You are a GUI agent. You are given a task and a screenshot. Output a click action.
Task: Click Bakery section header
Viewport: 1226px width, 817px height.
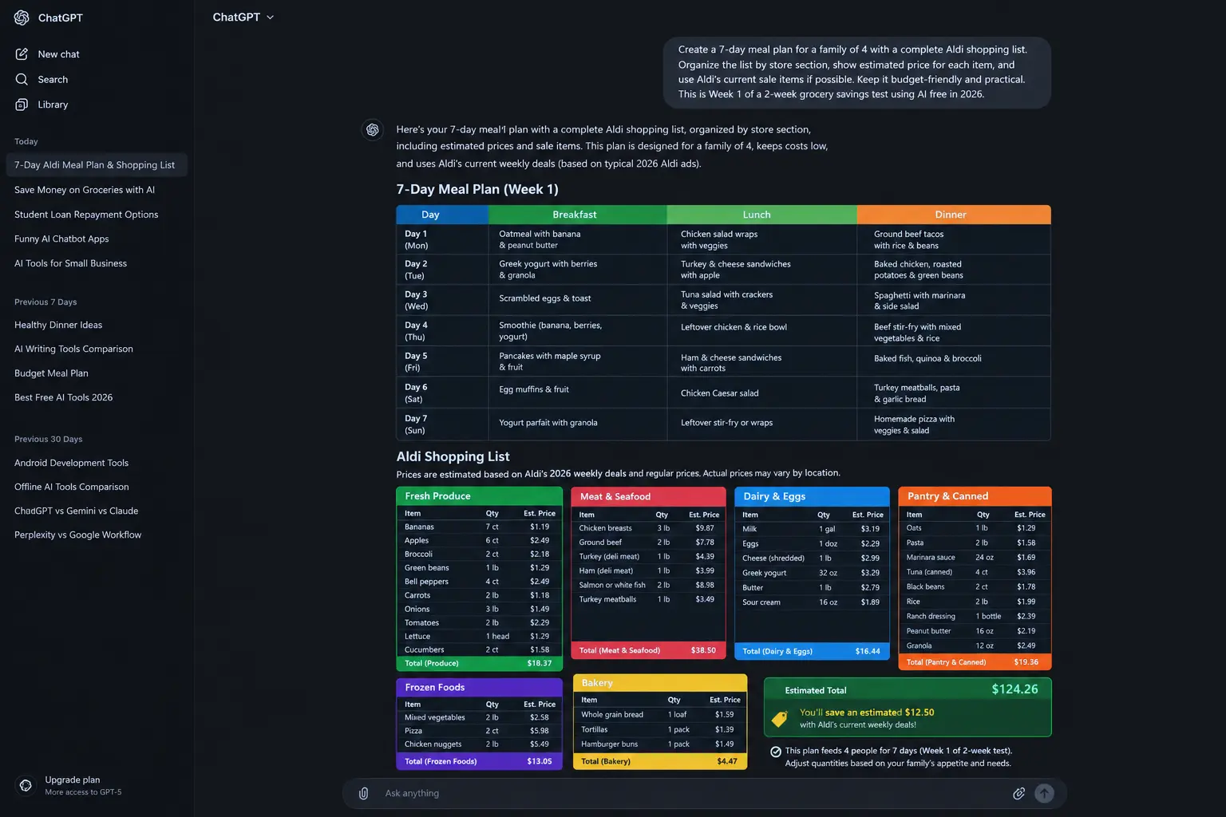tap(660, 683)
